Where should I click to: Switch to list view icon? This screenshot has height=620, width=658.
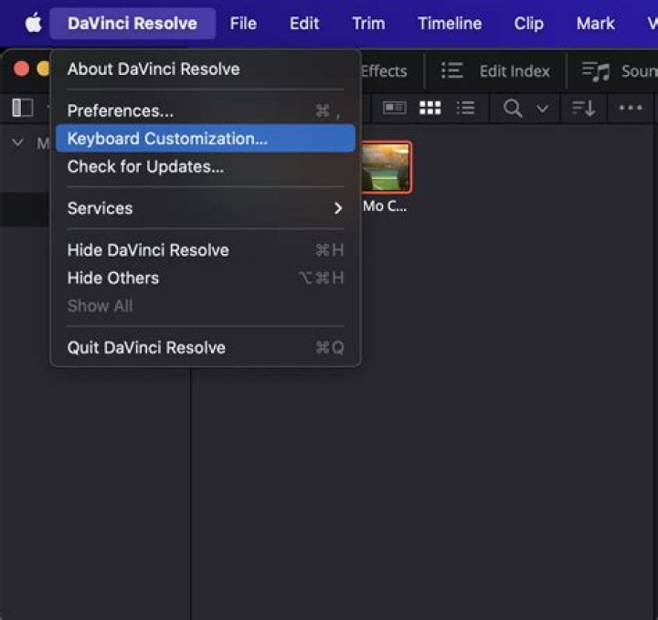(466, 109)
